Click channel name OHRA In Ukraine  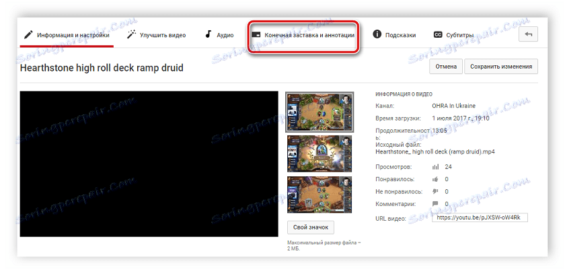pos(453,106)
